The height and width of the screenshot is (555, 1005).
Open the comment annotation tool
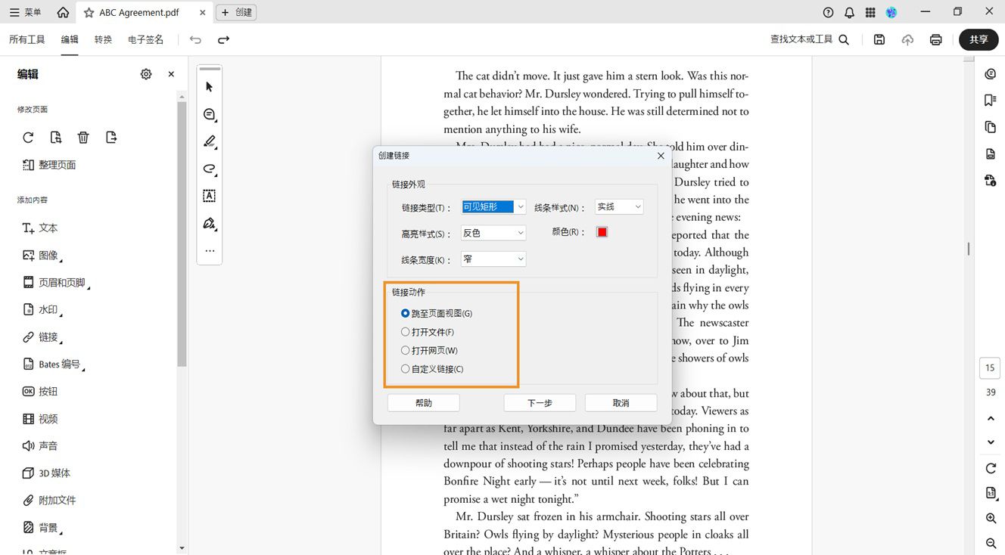208,114
